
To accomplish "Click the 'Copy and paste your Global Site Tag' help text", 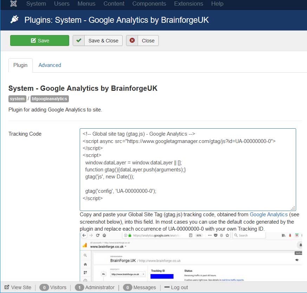I will click(189, 222).
